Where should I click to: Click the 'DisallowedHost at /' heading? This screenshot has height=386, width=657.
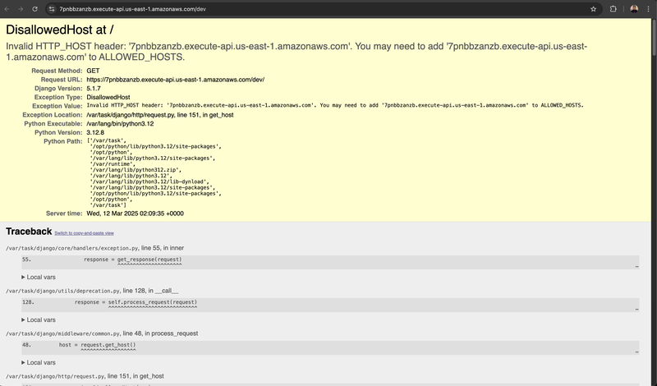(59, 30)
